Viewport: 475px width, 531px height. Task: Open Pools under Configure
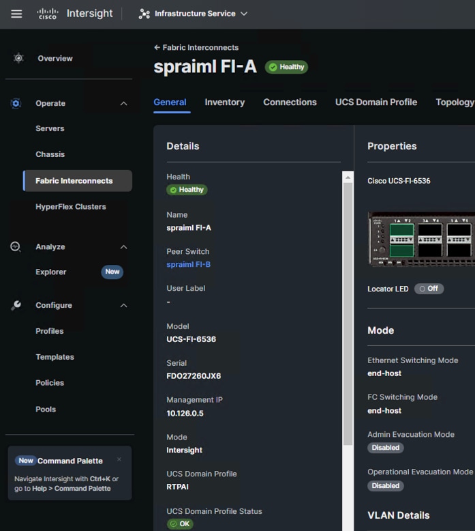[x=46, y=409]
